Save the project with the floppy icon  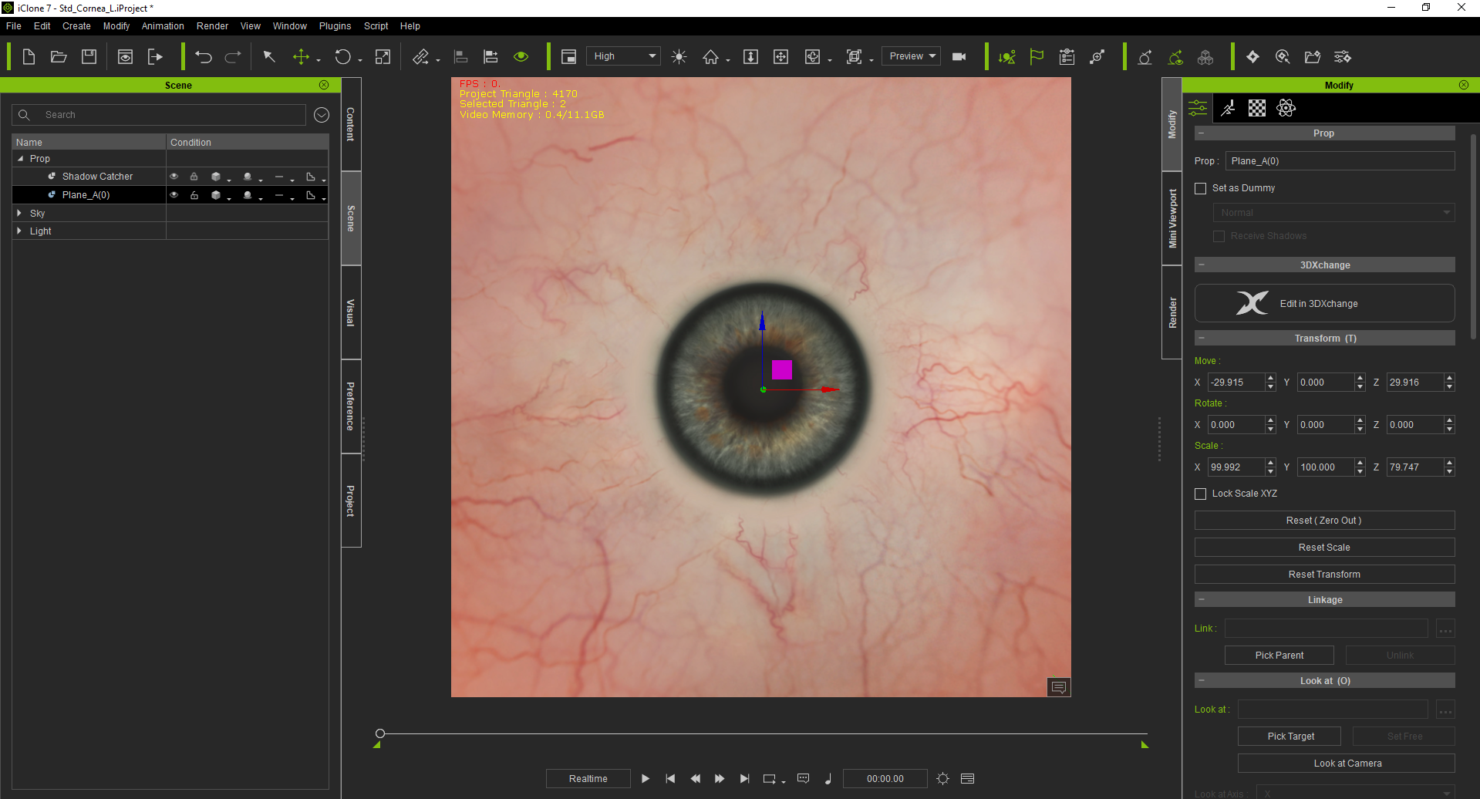89,56
